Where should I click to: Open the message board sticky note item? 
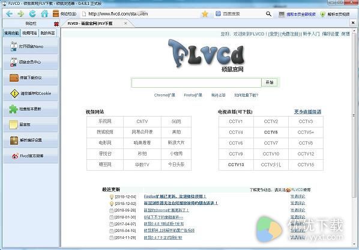[31, 124]
